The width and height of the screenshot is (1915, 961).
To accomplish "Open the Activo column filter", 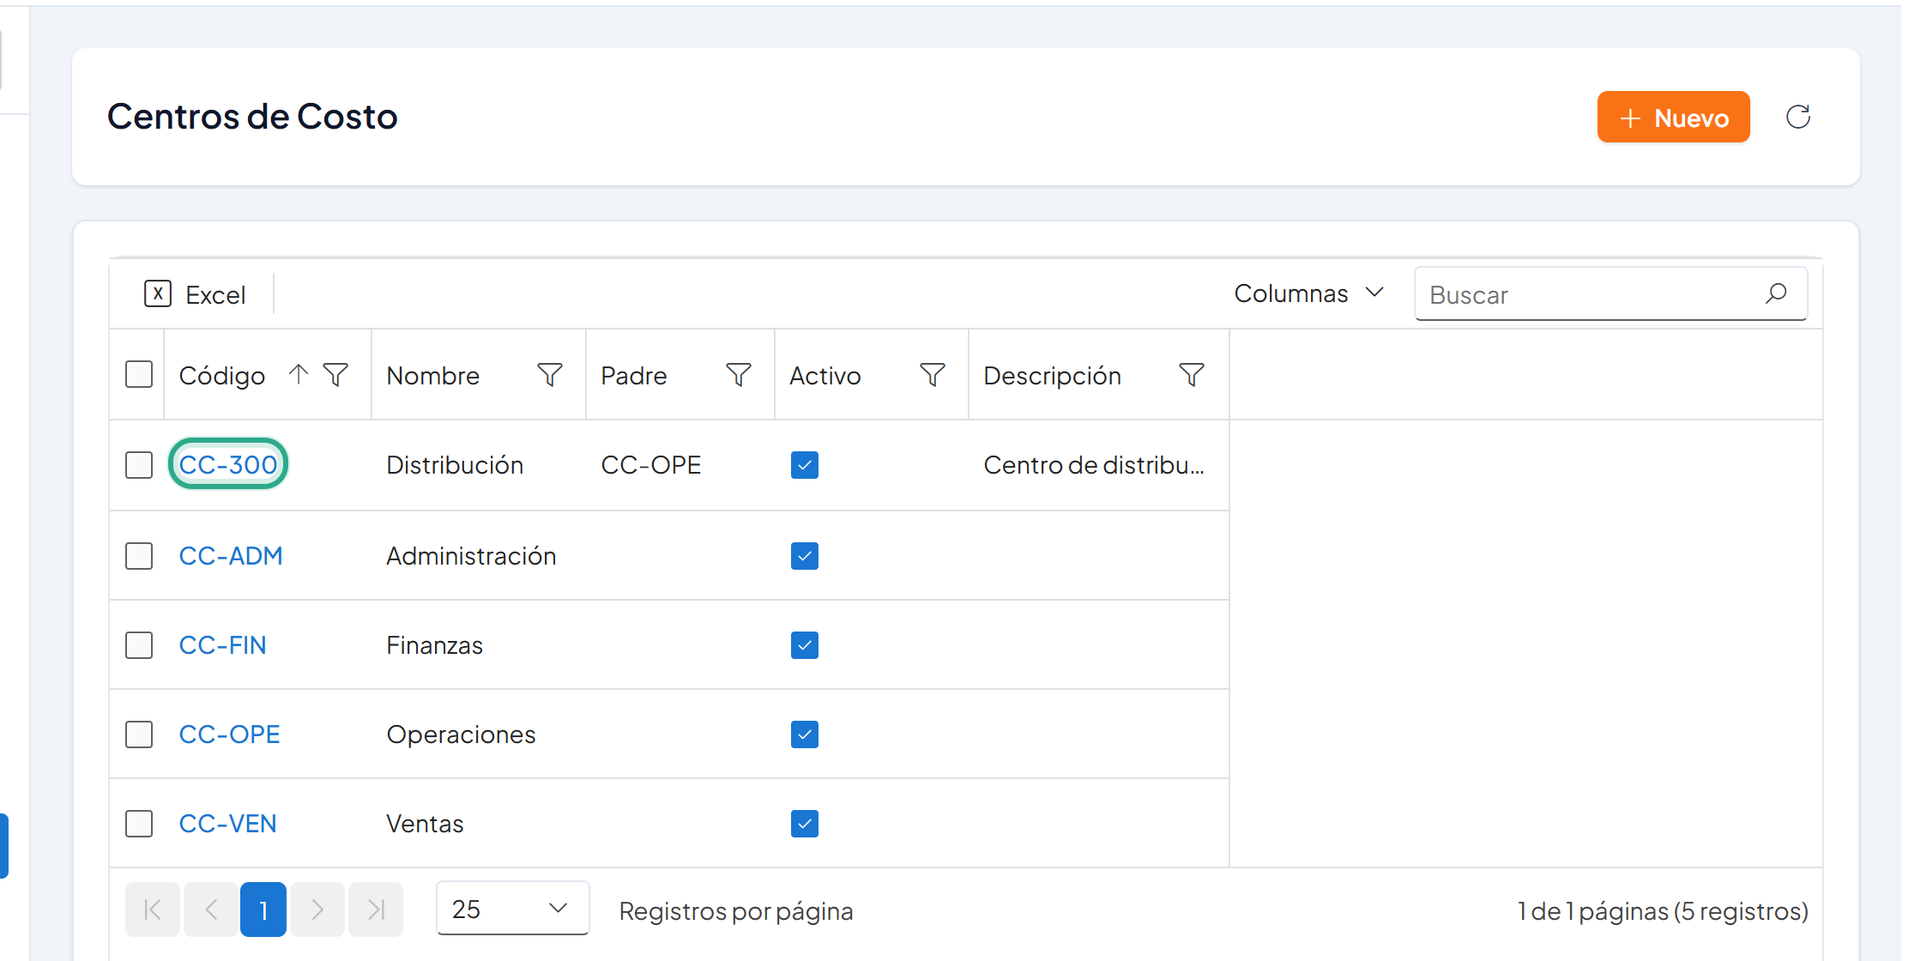I will 933,375.
